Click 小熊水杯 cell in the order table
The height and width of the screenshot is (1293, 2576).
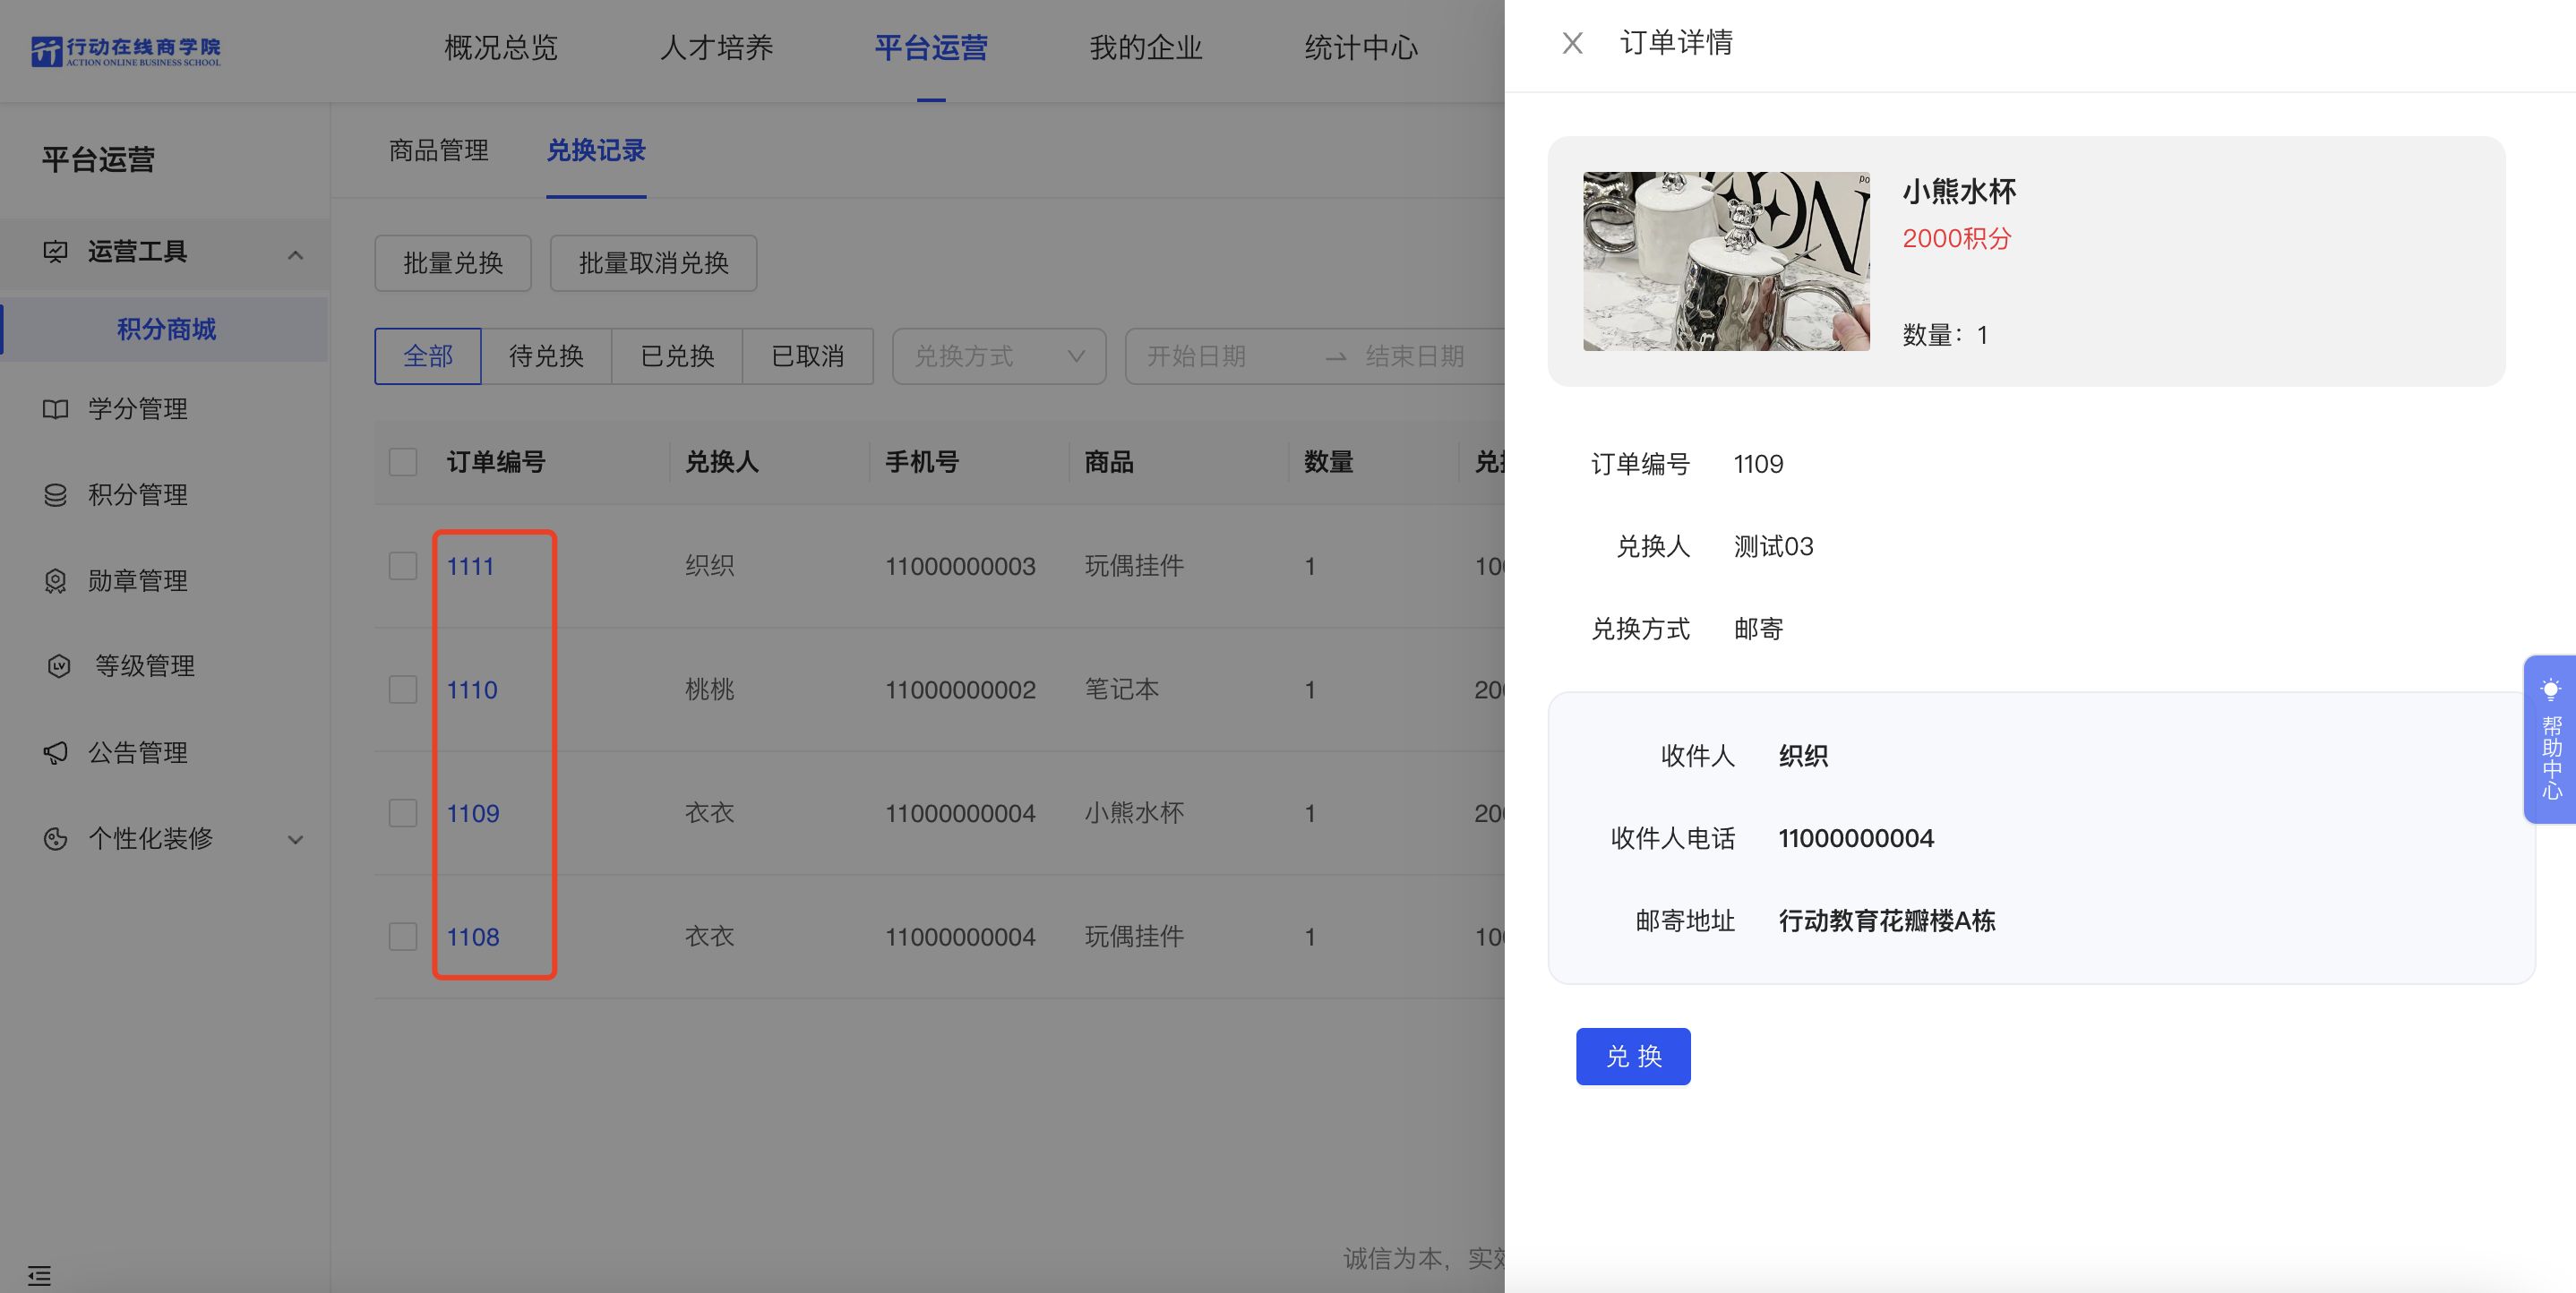click(x=1134, y=813)
